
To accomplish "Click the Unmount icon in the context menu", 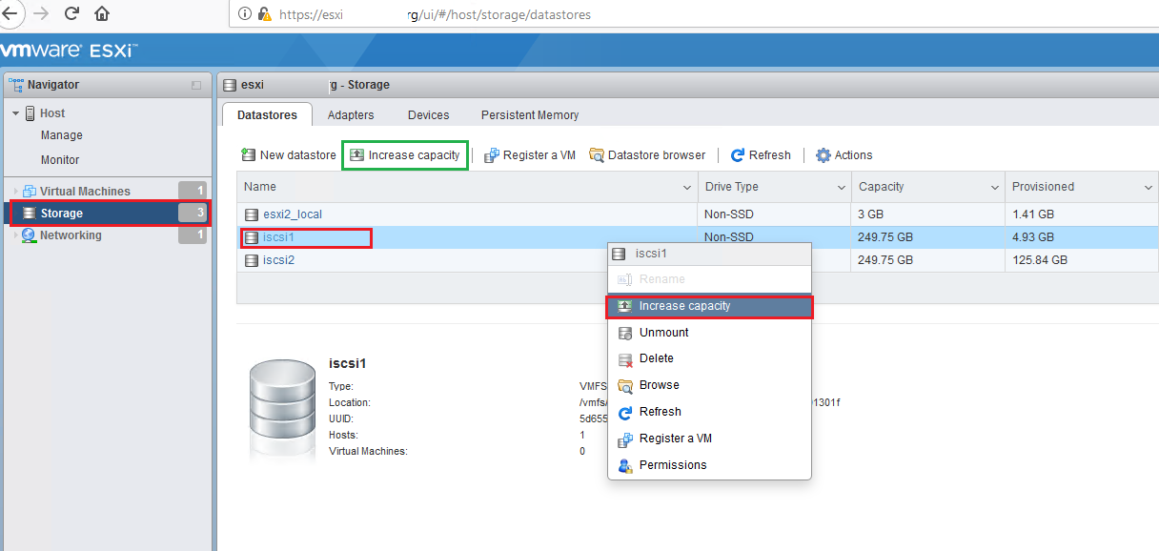I will coord(625,333).
